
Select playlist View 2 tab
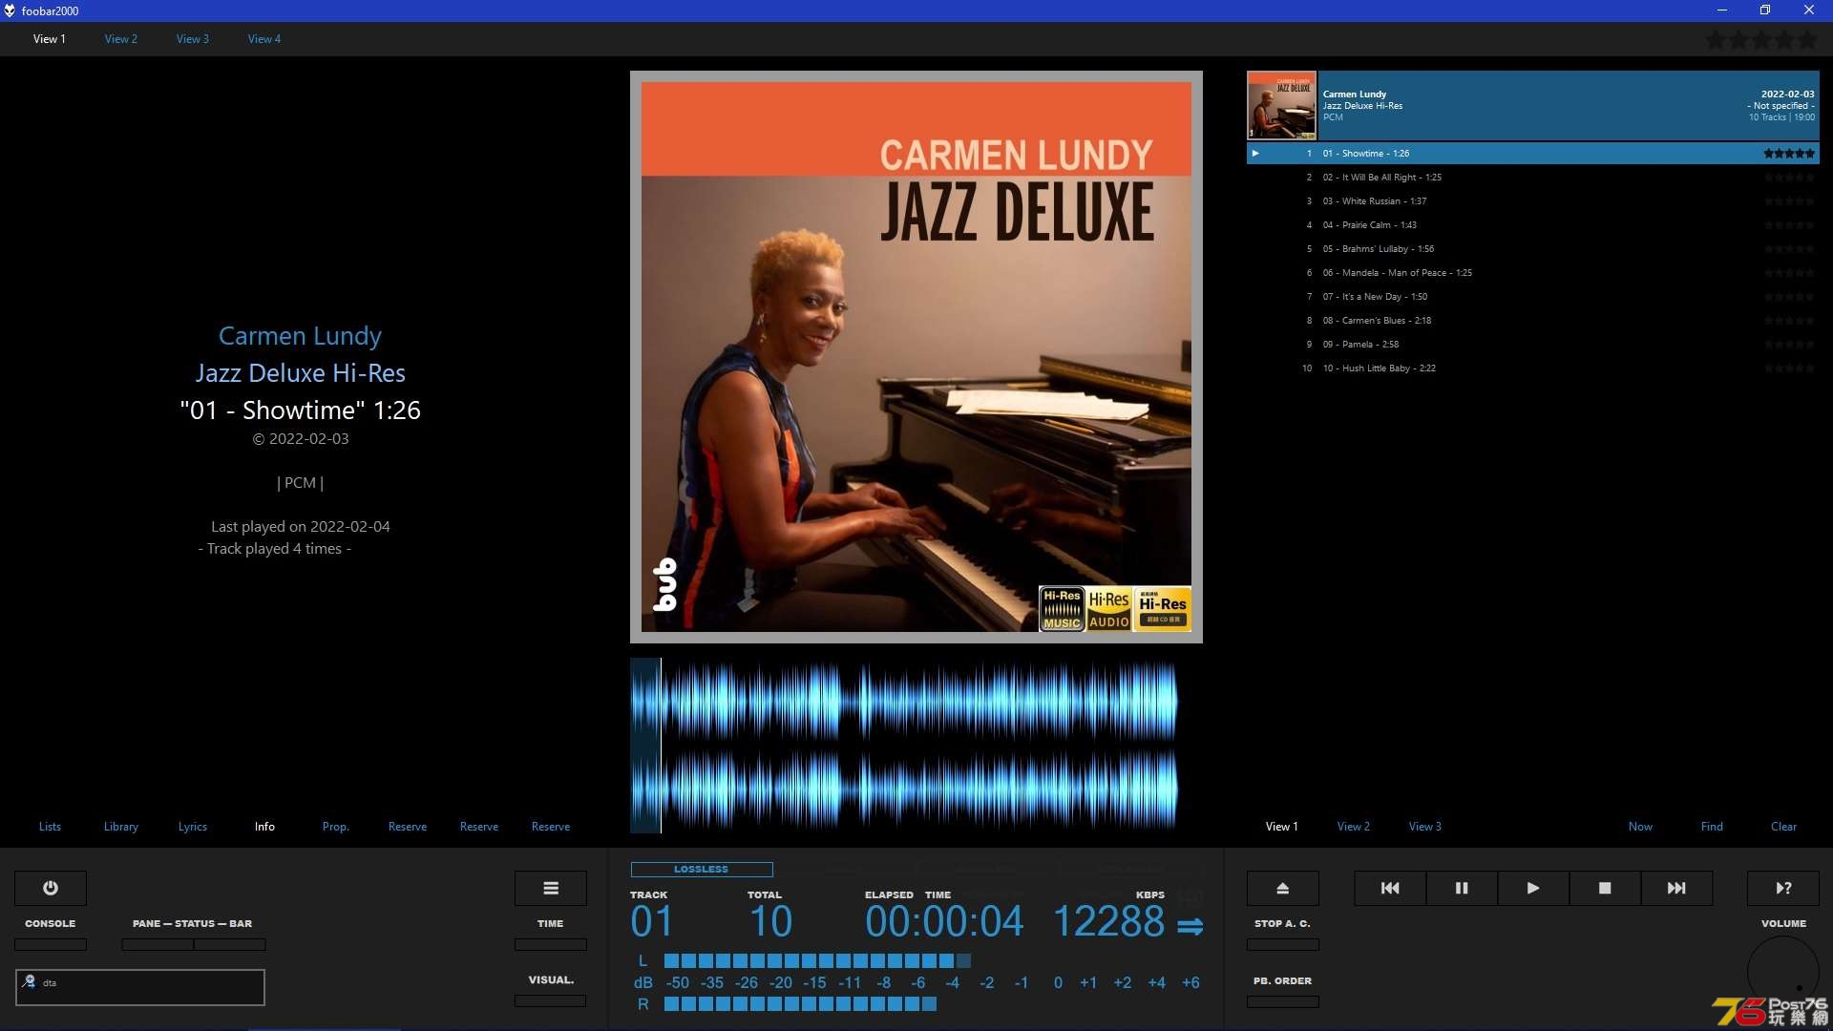tap(1354, 827)
